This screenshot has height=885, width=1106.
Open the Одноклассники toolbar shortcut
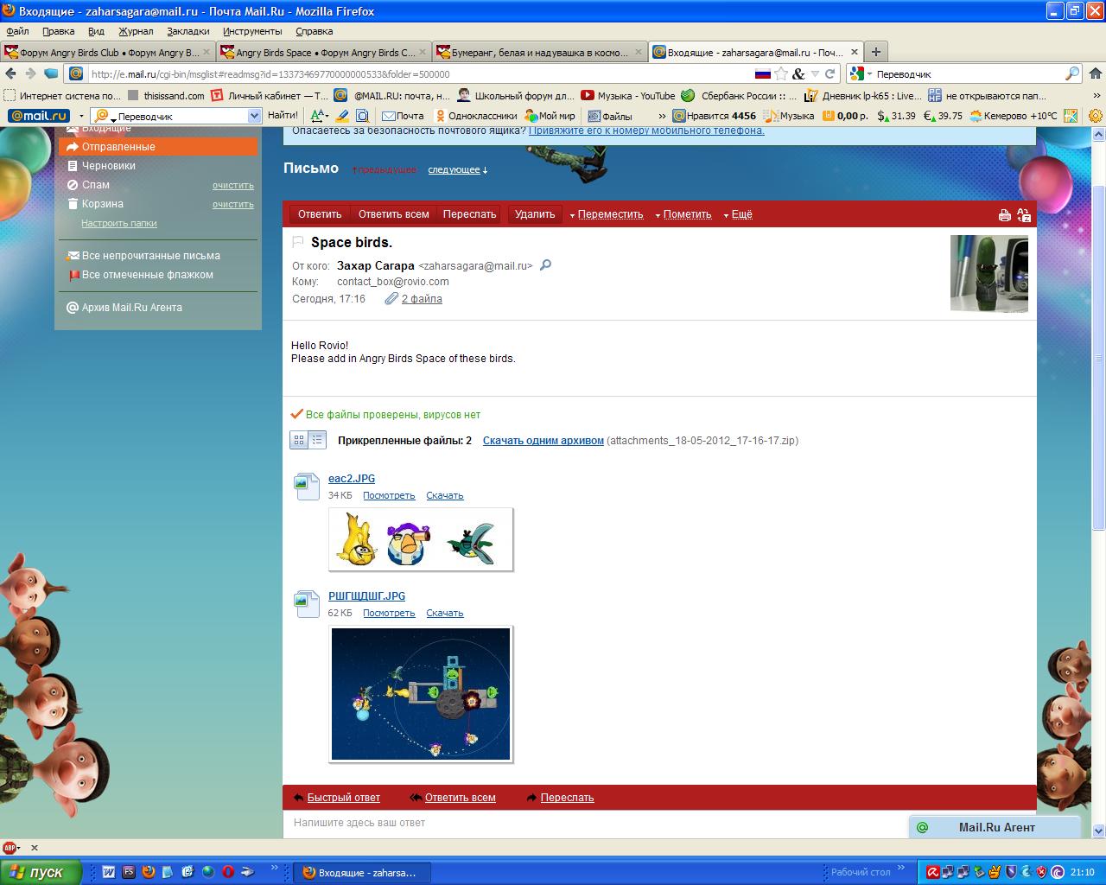coord(476,116)
